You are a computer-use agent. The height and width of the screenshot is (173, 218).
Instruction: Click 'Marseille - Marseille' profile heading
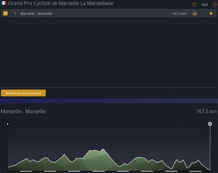coord(23,112)
